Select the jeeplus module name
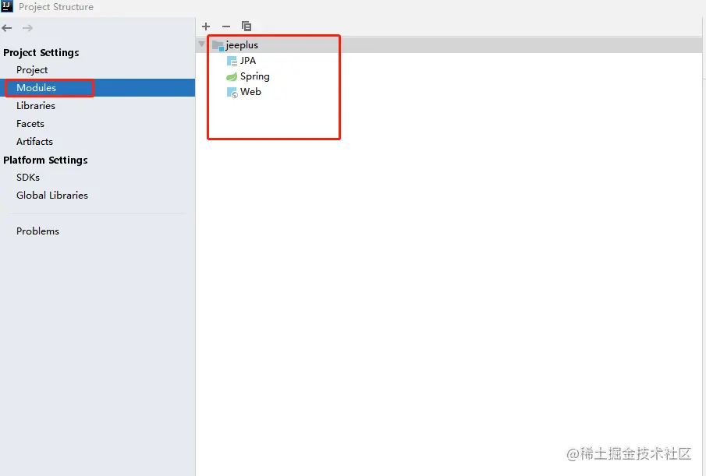This screenshot has width=706, height=476. click(x=242, y=45)
